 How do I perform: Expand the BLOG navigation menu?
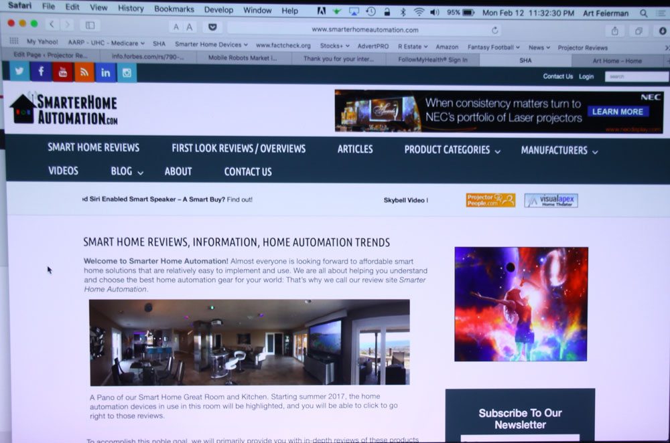tap(127, 171)
